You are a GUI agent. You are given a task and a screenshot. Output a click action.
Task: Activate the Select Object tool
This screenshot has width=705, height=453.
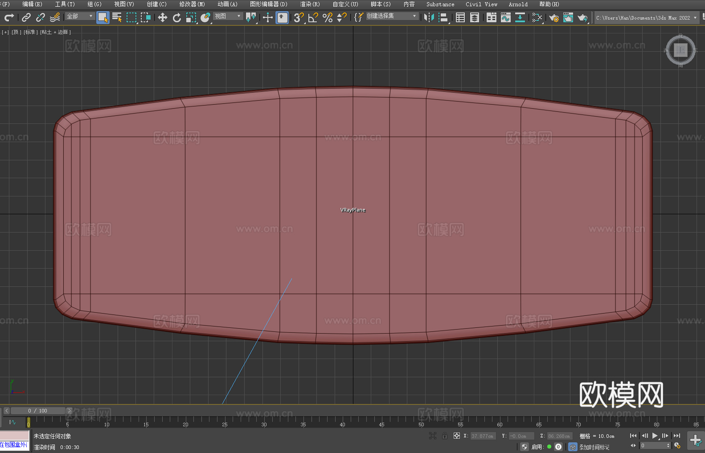[103, 17]
